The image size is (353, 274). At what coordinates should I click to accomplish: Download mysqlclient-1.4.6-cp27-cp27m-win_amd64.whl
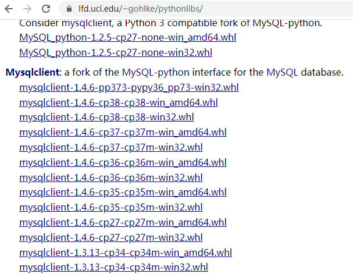pos(123,222)
